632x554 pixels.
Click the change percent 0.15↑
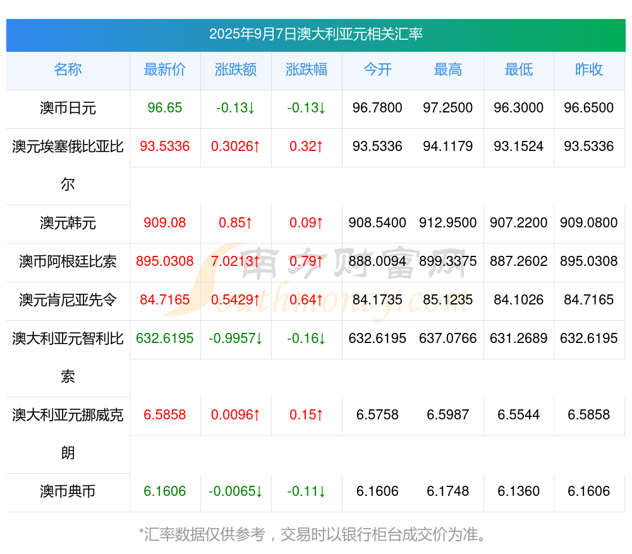pyautogui.click(x=307, y=415)
